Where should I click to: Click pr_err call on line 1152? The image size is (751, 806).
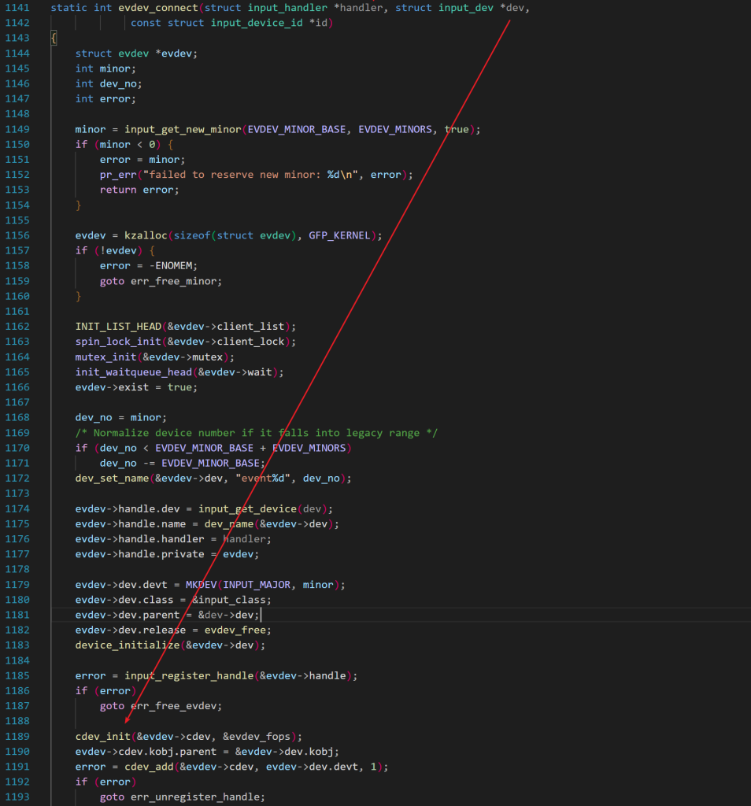118,175
